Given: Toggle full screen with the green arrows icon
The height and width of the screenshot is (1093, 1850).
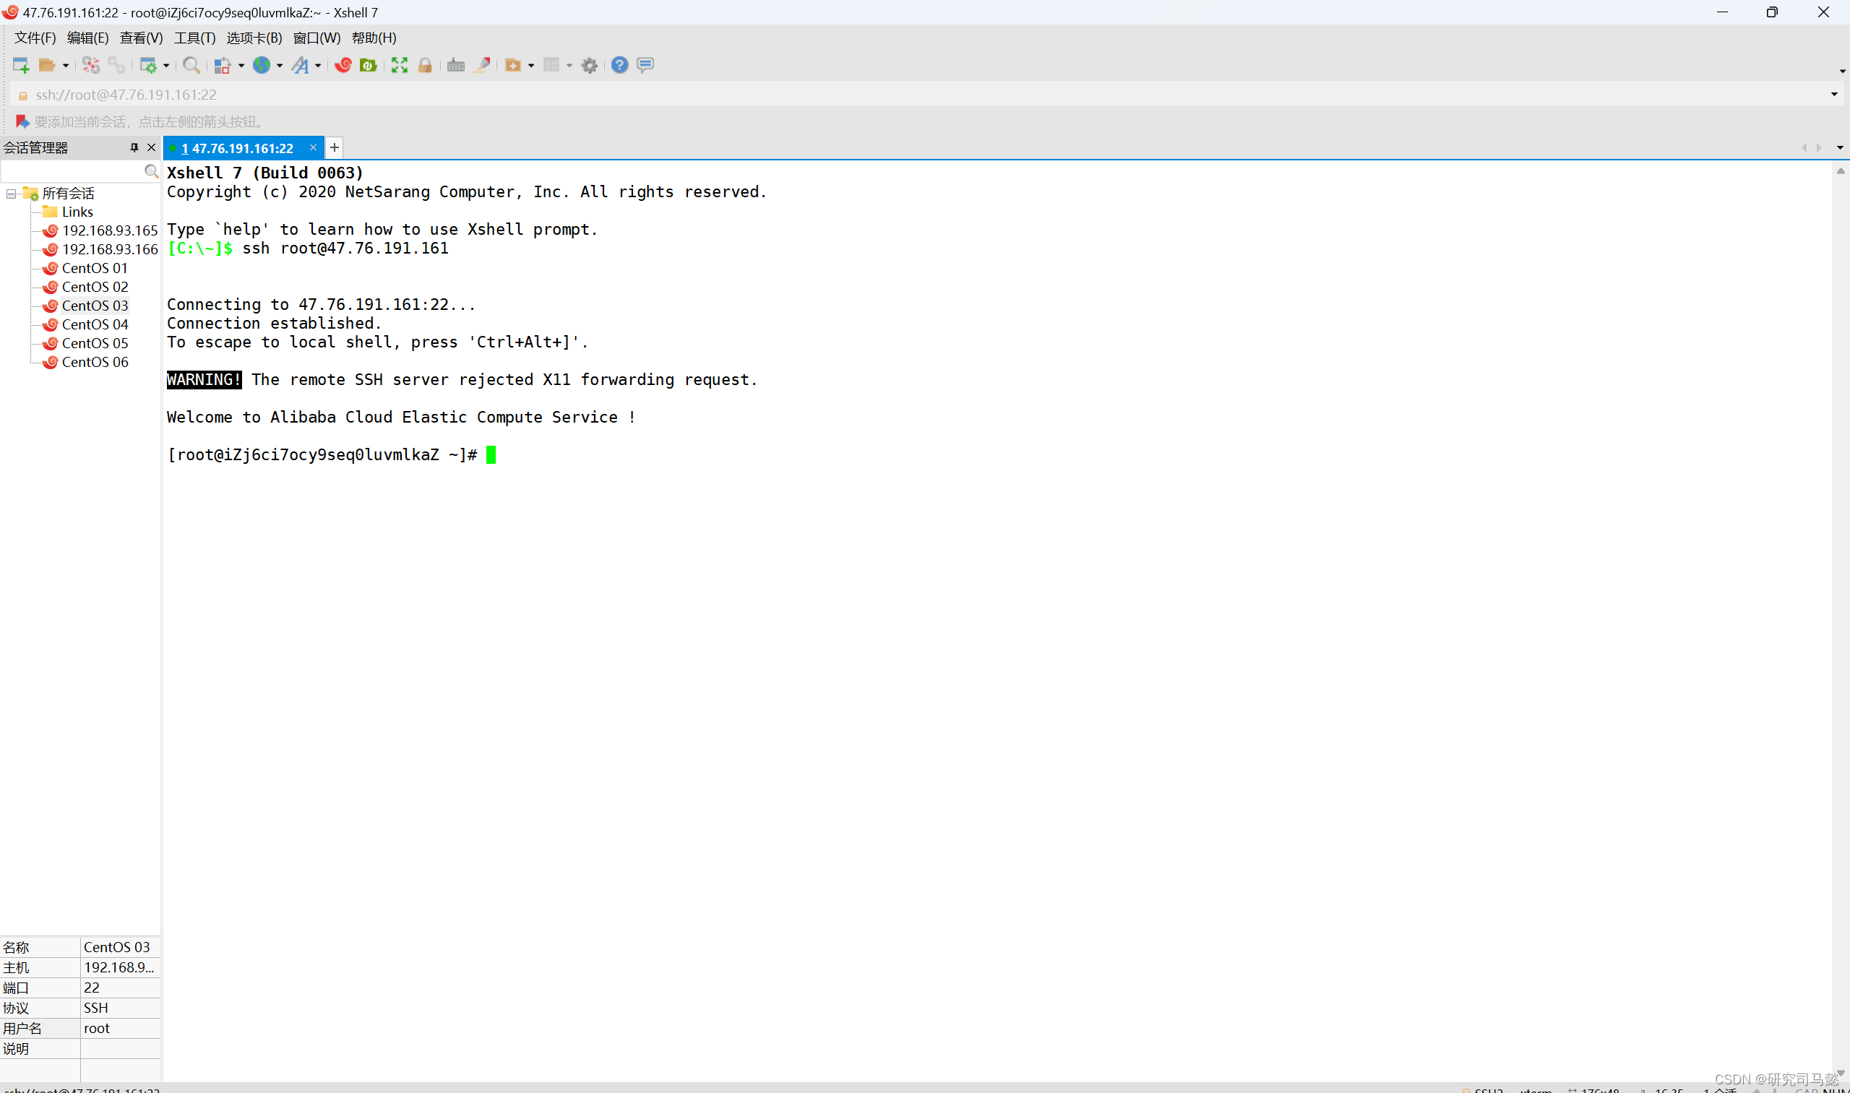Looking at the screenshot, I should (400, 66).
